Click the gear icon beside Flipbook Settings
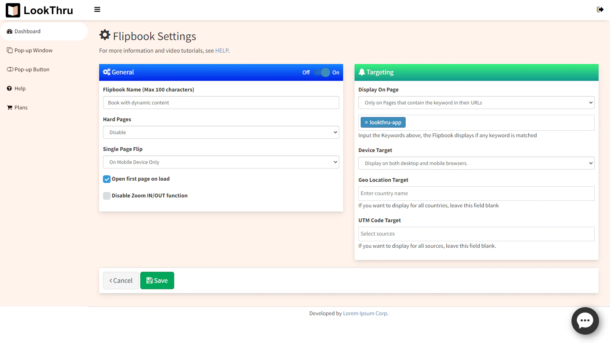The image size is (610, 343). click(x=105, y=35)
